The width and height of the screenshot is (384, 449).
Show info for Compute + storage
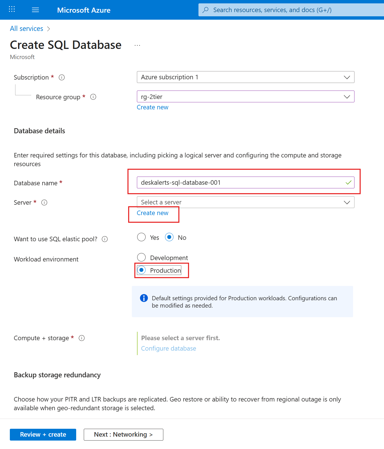coord(82,338)
